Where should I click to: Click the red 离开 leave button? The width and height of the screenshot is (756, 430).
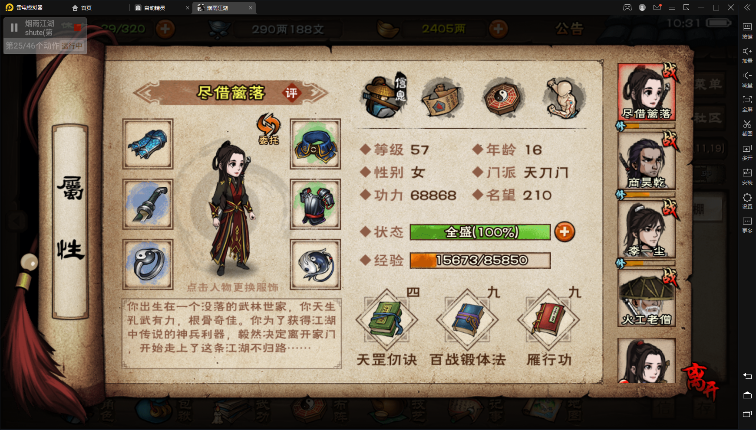click(700, 381)
